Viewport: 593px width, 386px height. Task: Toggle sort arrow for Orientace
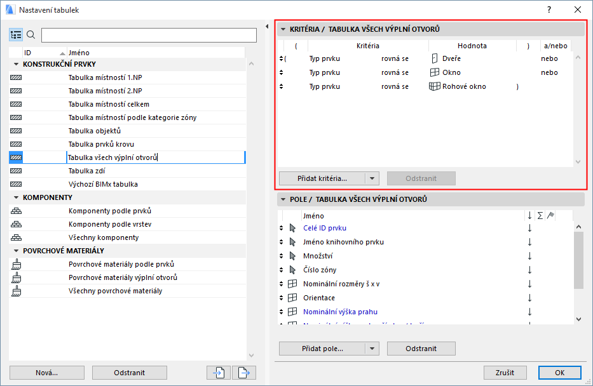[x=529, y=298]
